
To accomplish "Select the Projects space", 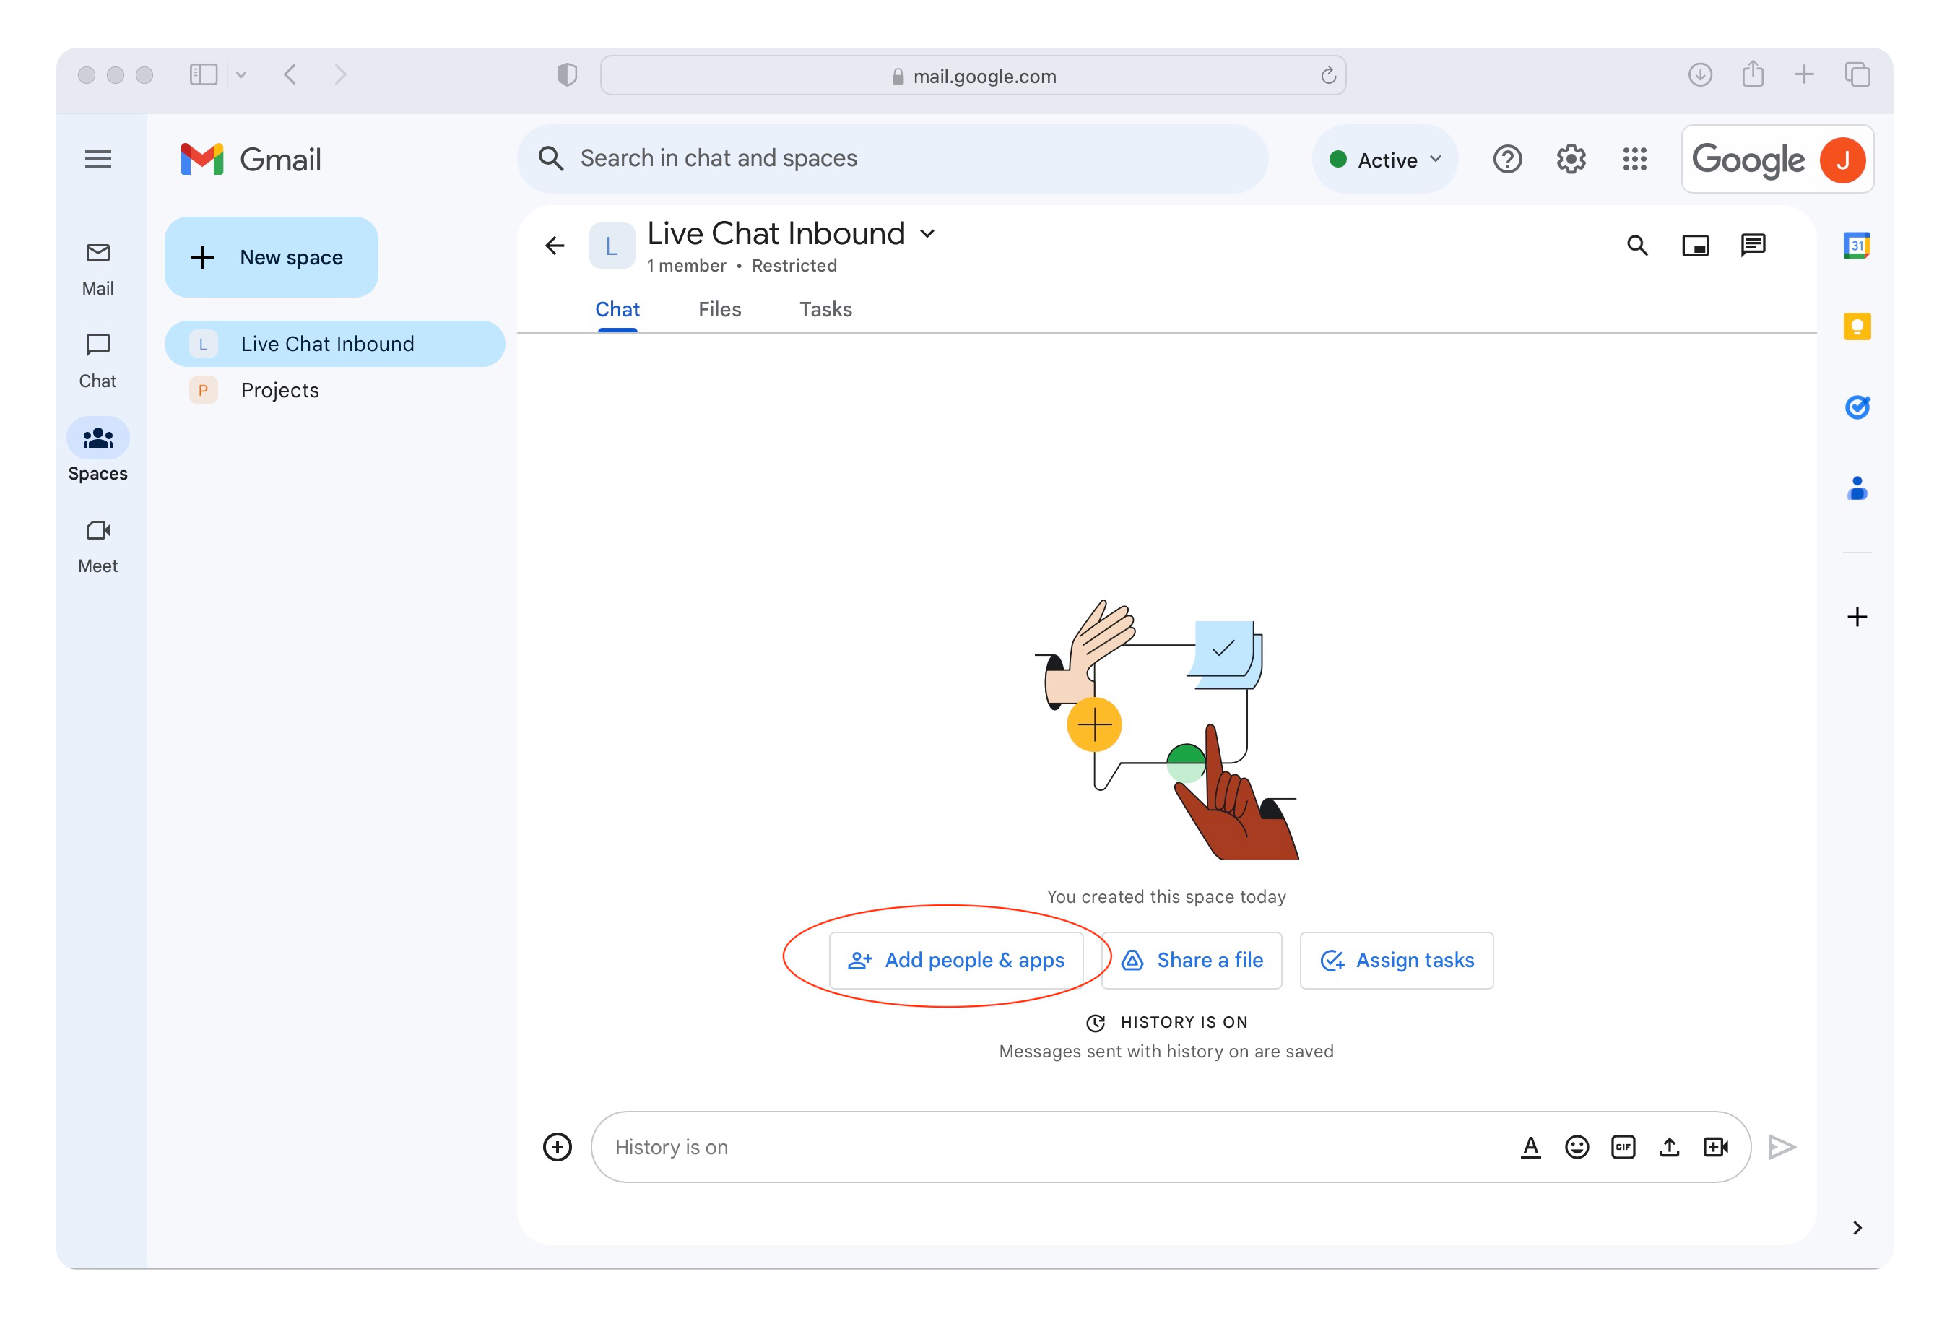I will click(x=279, y=389).
